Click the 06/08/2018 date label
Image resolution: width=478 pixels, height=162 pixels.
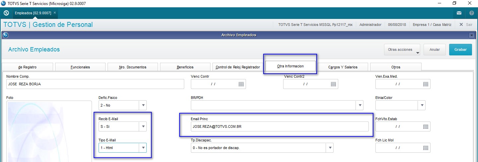(397, 25)
